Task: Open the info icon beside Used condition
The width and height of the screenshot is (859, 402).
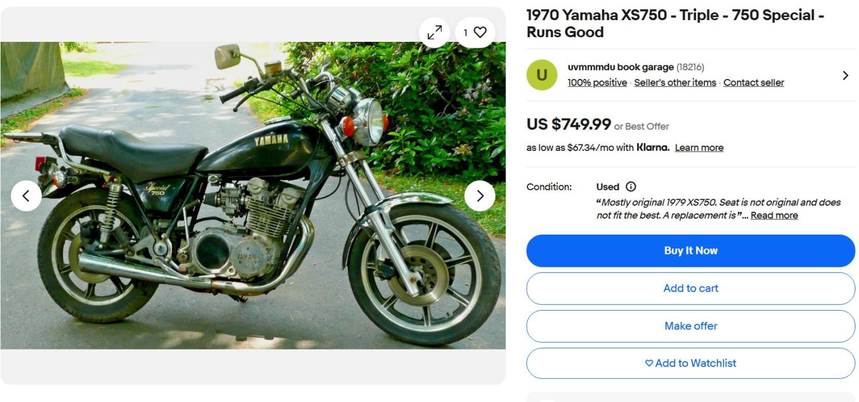Action: pos(631,187)
